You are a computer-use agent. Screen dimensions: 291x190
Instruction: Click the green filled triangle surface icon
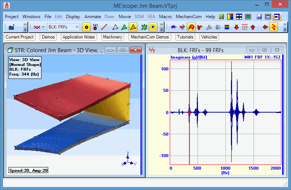[x=124, y=27]
